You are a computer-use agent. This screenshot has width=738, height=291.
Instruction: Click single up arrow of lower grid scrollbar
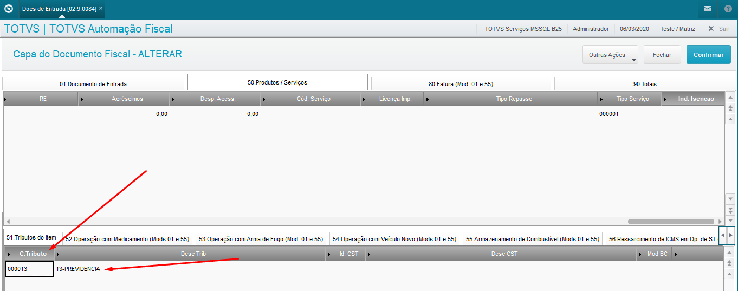click(x=730, y=274)
